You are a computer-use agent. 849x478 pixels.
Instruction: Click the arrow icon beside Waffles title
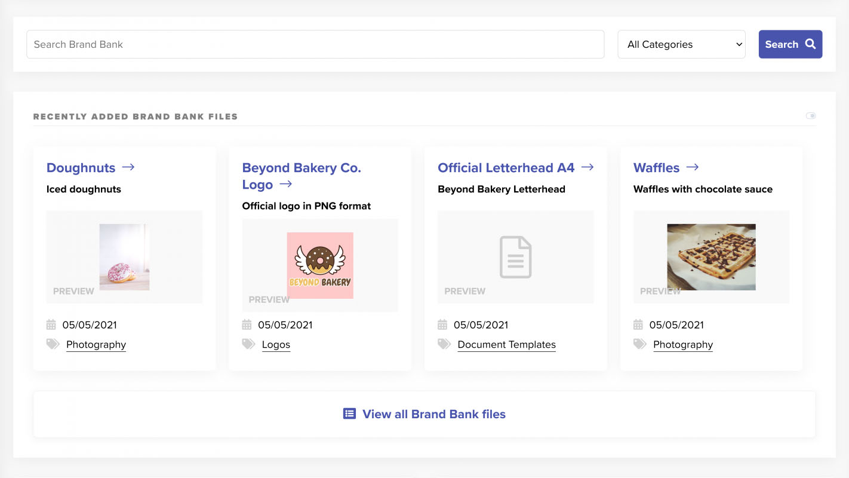pos(692,167)
